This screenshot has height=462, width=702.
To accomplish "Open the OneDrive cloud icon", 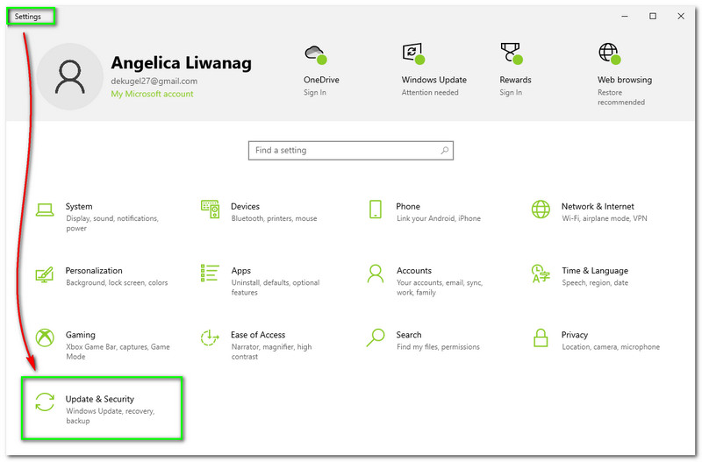I will (x=316, y=54).
